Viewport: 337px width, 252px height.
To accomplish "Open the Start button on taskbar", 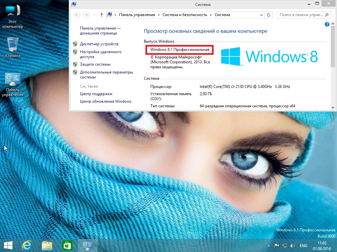I will tap(8, 245).
